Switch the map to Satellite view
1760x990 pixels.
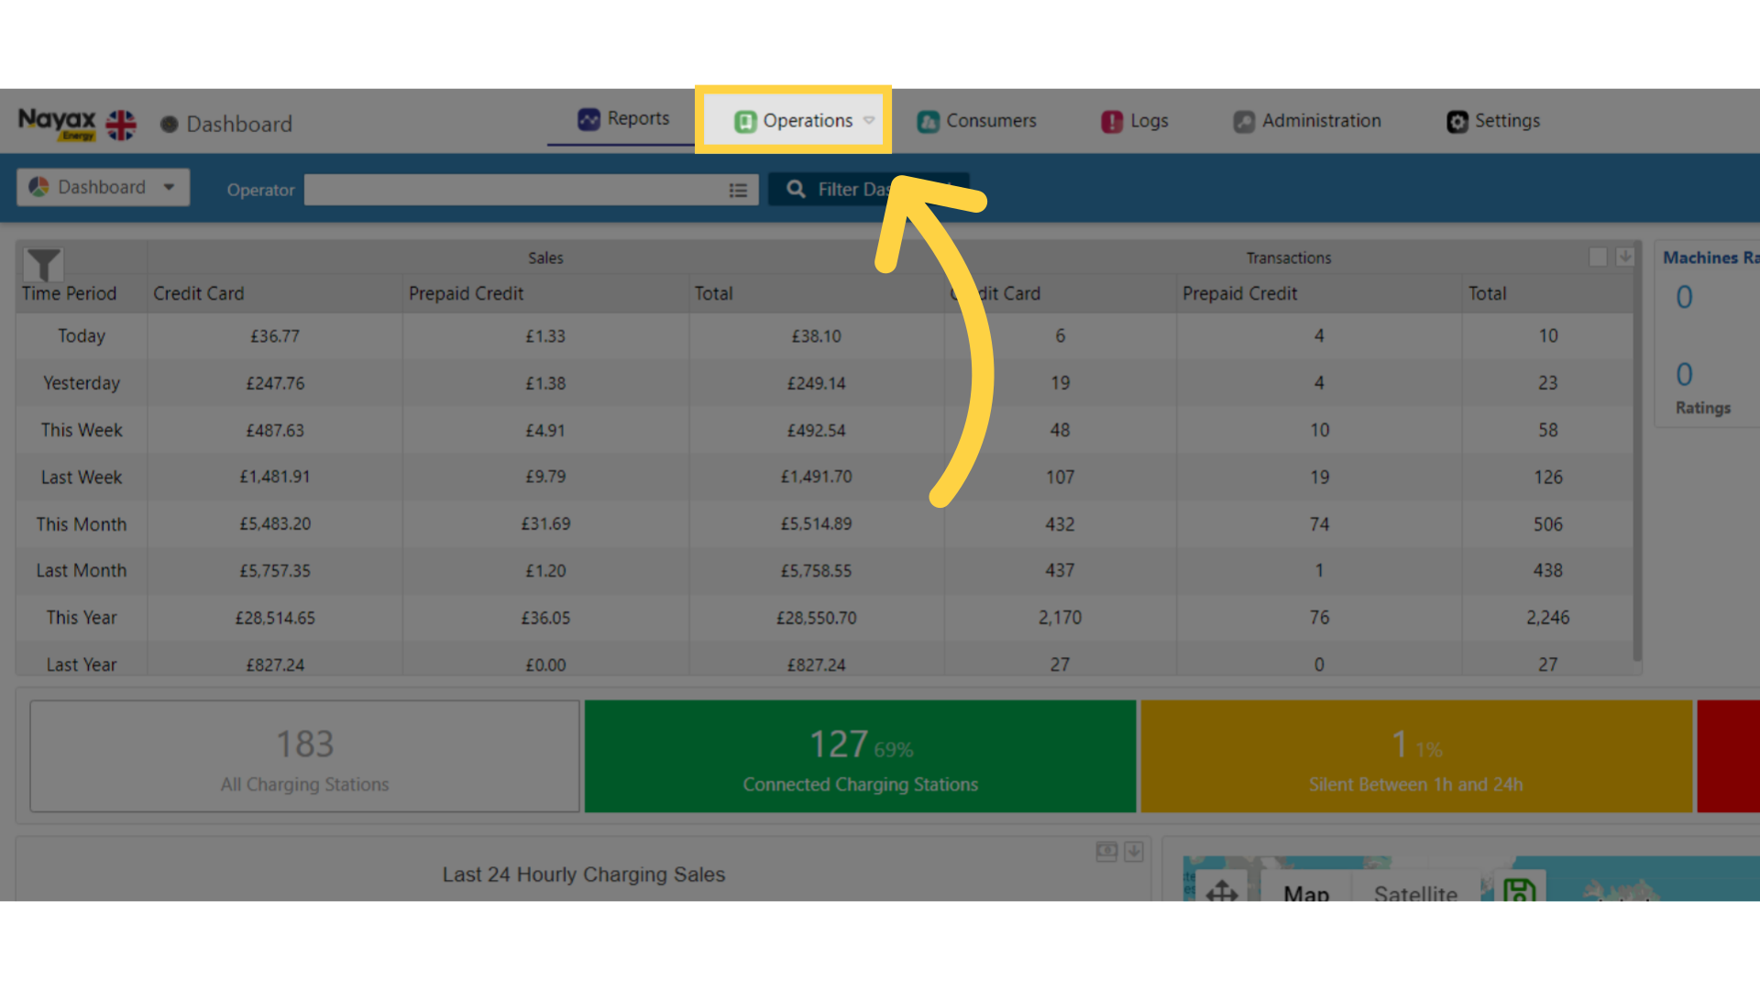coord(1415,892)
